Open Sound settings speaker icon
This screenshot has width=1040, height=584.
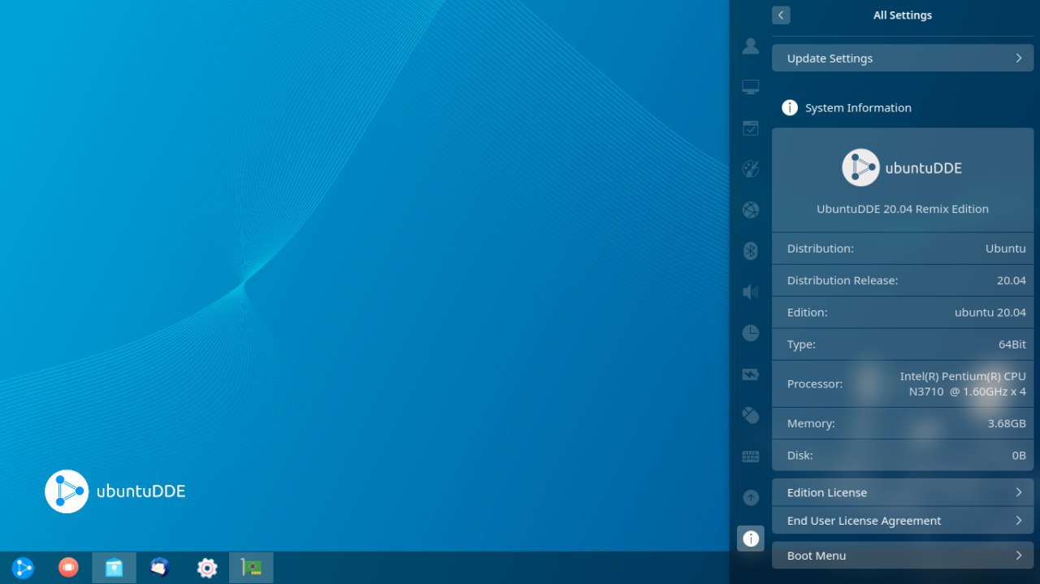[x=751, y=292]
